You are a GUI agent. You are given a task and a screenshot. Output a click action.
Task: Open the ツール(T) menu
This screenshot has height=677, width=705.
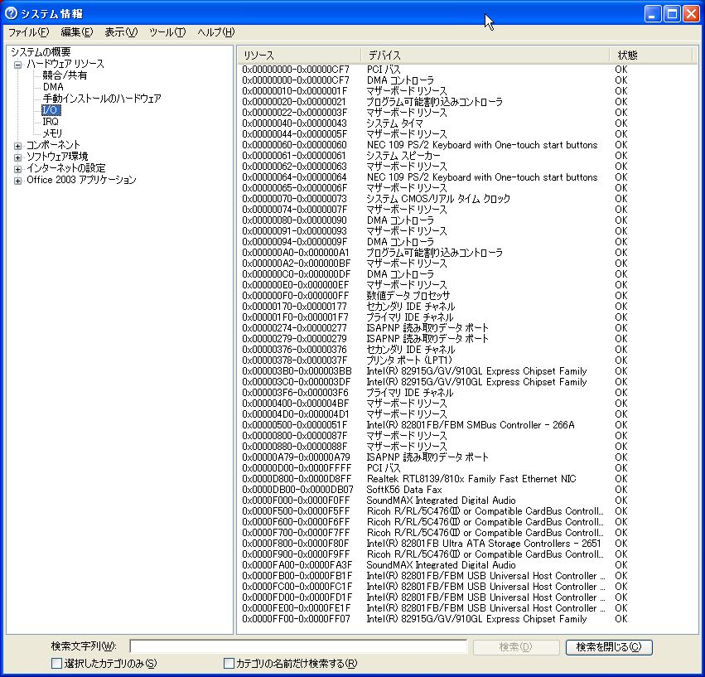tap(167, 32)
